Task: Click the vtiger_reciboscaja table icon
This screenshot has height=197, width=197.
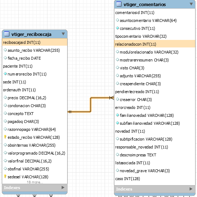Action: click(x=7, y=34)
